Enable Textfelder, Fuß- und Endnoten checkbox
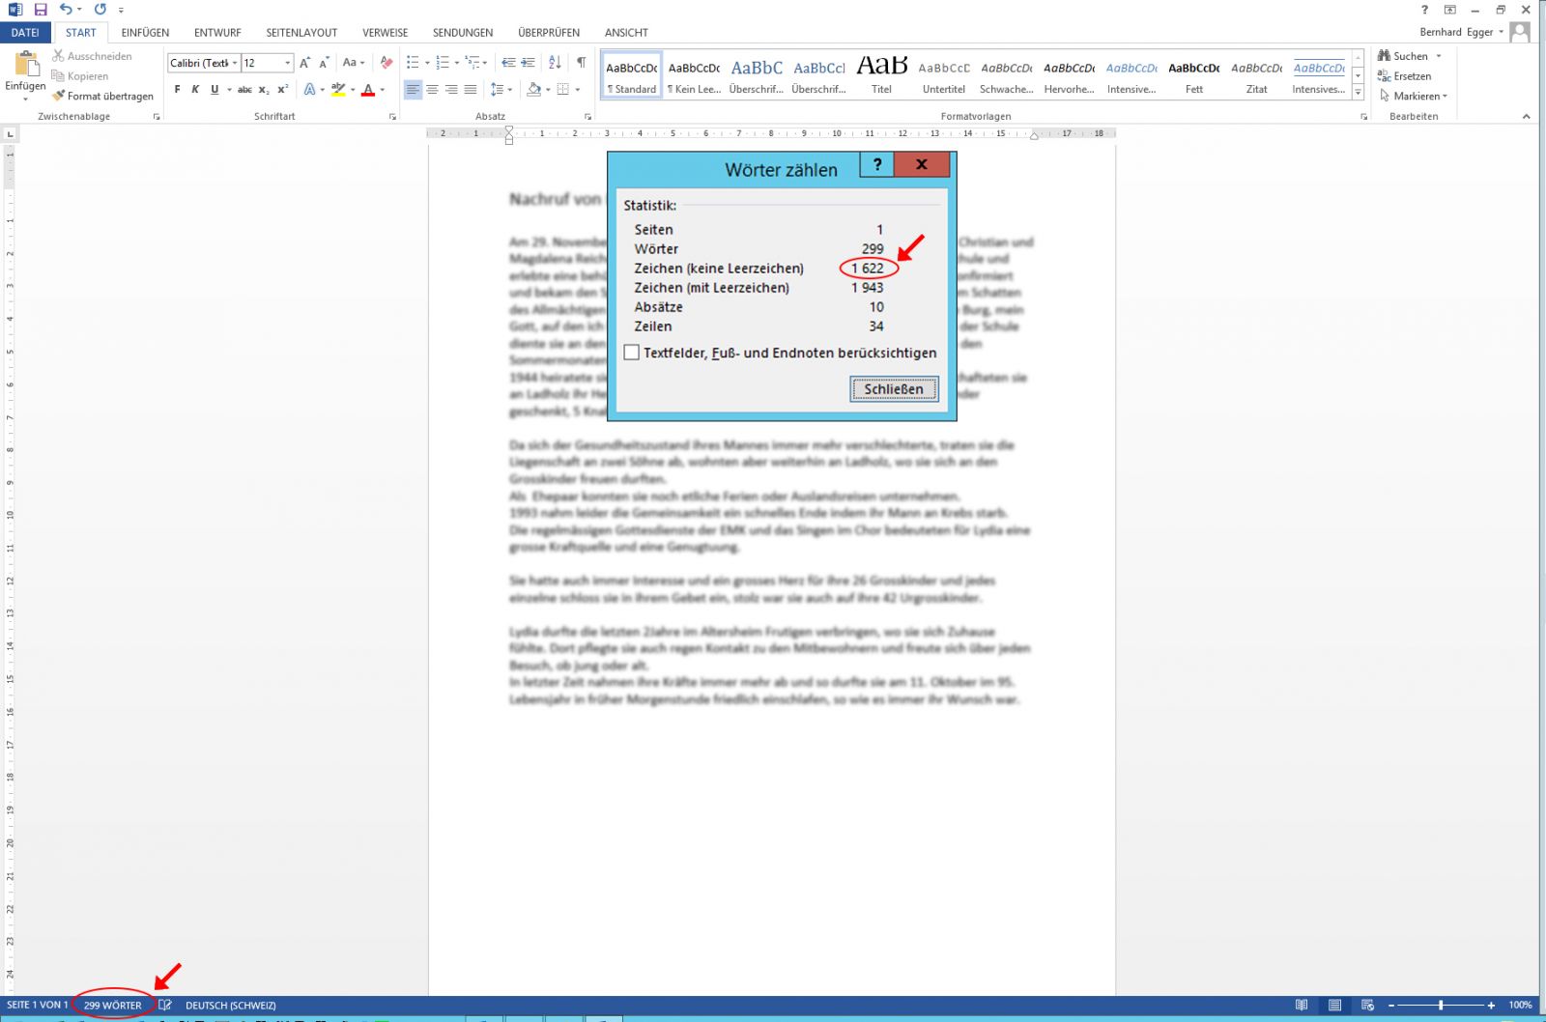 (x=632, y=353)
